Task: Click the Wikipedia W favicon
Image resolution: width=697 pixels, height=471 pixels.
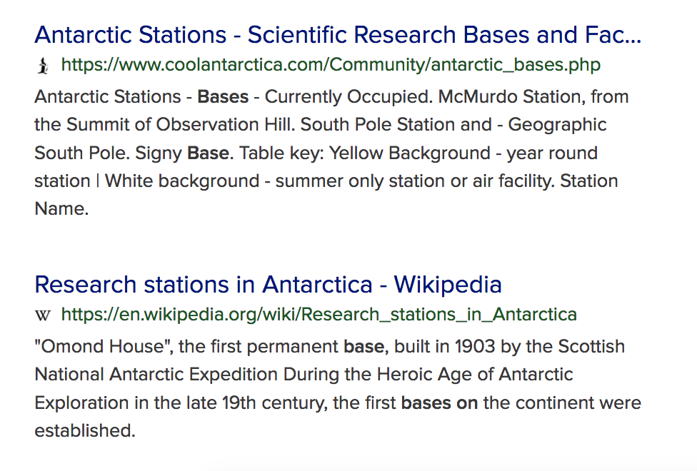Action: coord(42,315)
